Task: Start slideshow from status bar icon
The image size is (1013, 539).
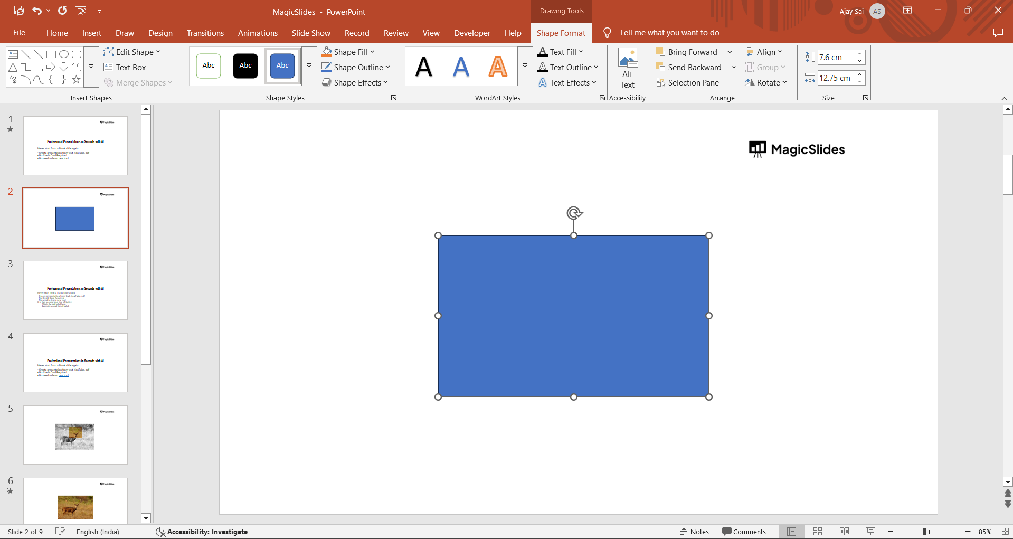Action: pyautogui.click(x=870, y=532)
